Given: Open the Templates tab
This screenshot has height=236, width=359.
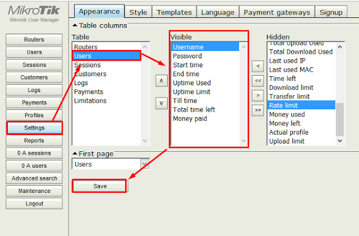Looking at the screenshot, I should (x=174, y=12).
